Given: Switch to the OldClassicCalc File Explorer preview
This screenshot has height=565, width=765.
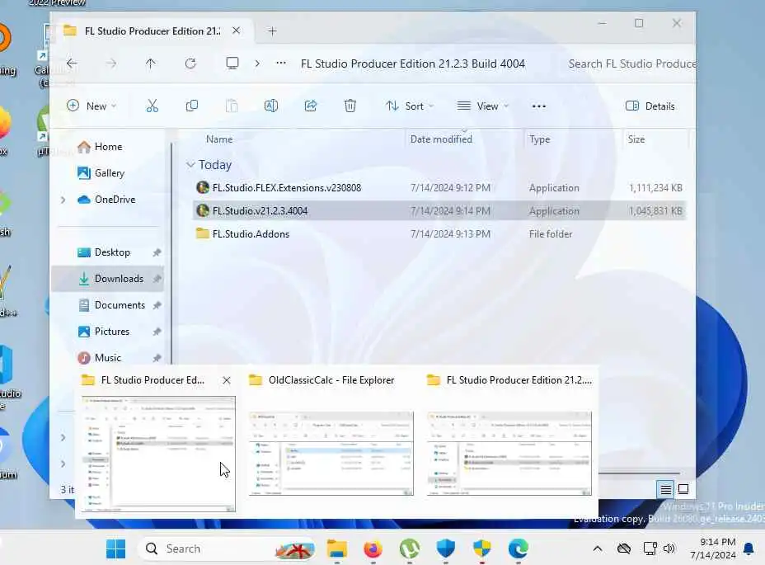Looking at the screenshot, I should [x=331, y=453].
